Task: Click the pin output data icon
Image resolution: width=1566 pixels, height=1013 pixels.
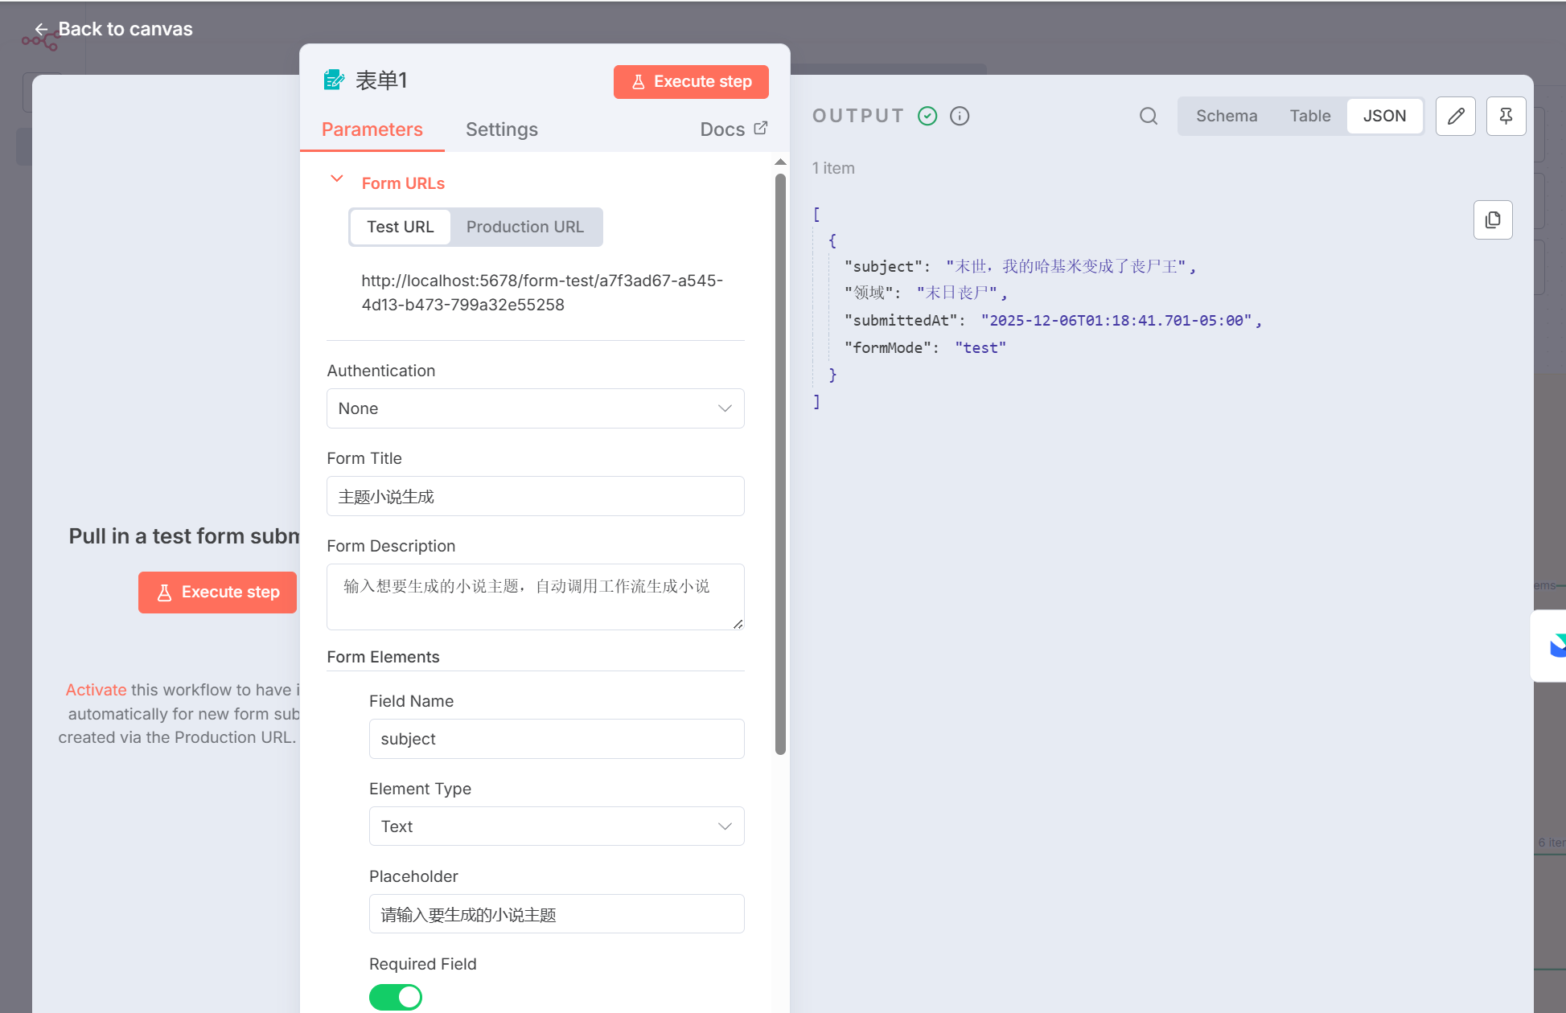Action: click(1506, 116)
